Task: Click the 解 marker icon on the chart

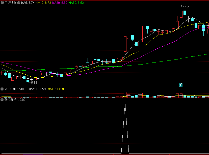Action: [181, 85]
